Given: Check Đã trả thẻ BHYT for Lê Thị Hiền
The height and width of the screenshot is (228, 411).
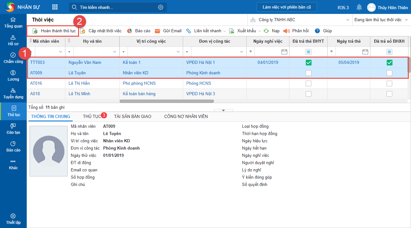Looking at the screenshot, I should point(308,83).
